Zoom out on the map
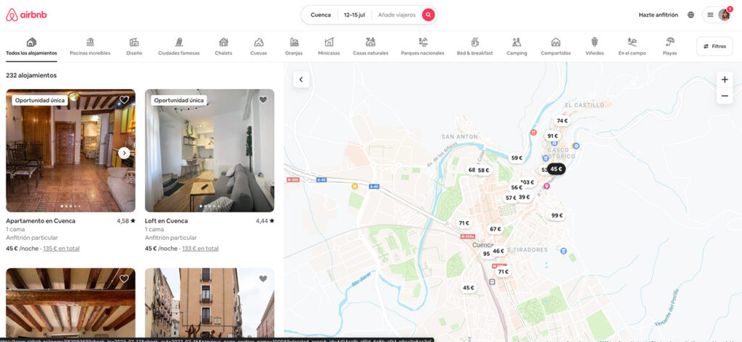The height and width of the screenshot is (342, 742). pyautogui.click(x=725, y=96)
